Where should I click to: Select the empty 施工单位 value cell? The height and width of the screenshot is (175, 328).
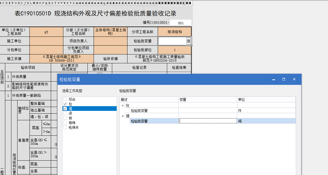(46, 41)
